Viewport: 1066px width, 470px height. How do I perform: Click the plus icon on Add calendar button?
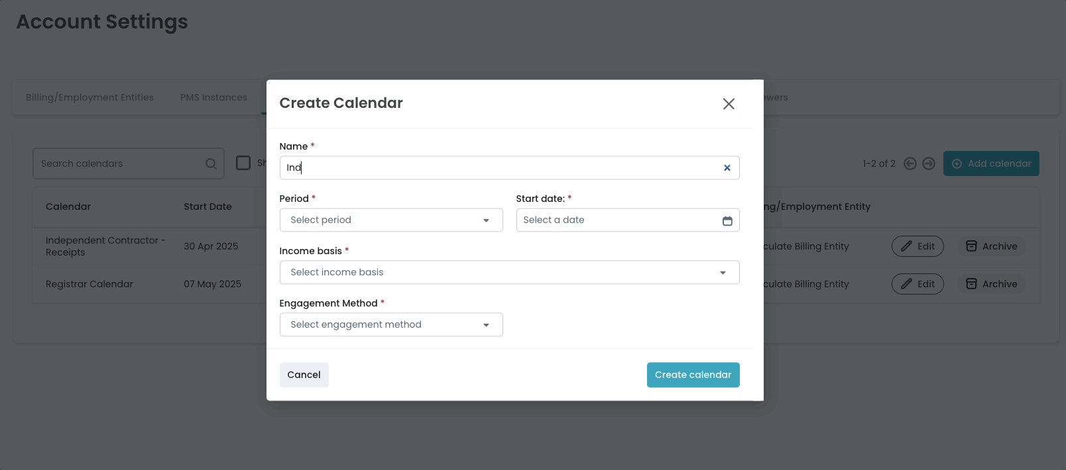[957, 163]
